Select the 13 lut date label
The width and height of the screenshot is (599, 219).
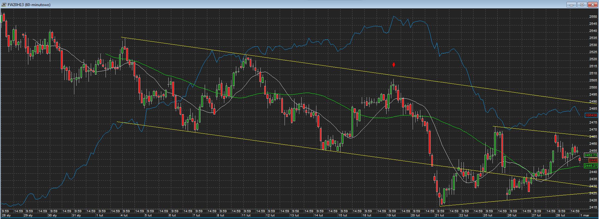click(x=295, y=215)
